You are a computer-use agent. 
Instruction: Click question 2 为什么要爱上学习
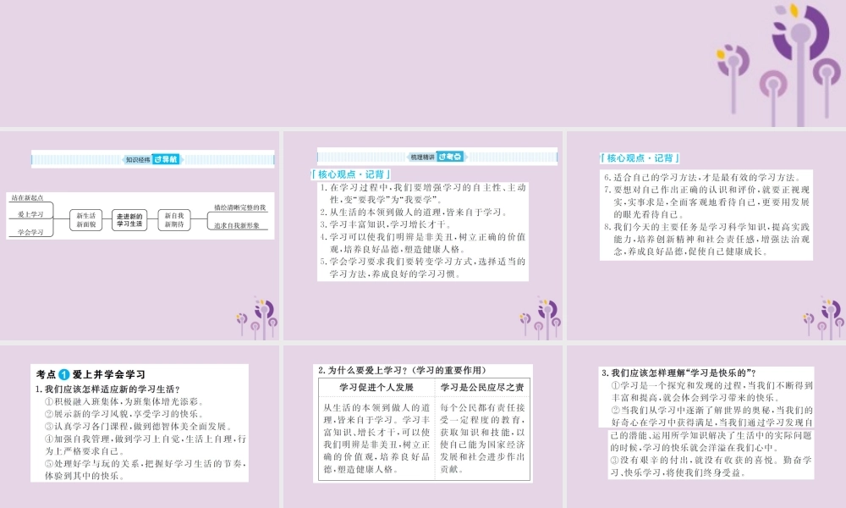(x=403, y=370)
